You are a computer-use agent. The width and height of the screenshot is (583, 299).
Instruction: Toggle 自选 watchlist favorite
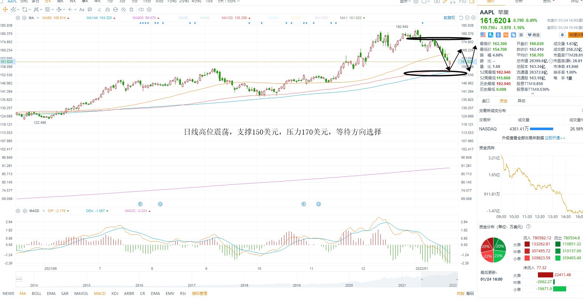coord(533,35)
